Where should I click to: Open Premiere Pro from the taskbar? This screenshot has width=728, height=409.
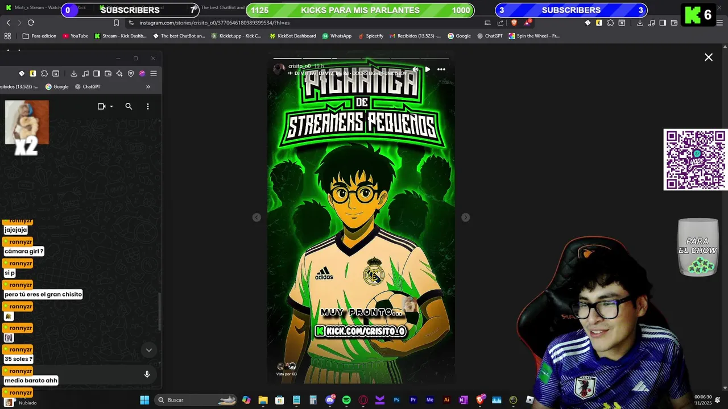[413, 400]
